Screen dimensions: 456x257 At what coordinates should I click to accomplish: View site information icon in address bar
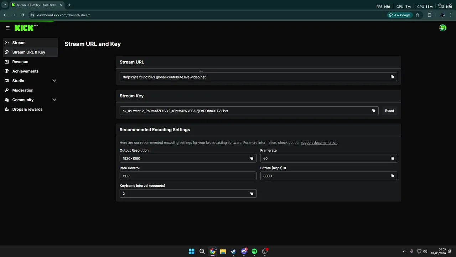pos(32,15)
